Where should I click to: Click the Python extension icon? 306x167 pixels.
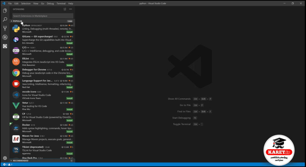click(16, 28)
